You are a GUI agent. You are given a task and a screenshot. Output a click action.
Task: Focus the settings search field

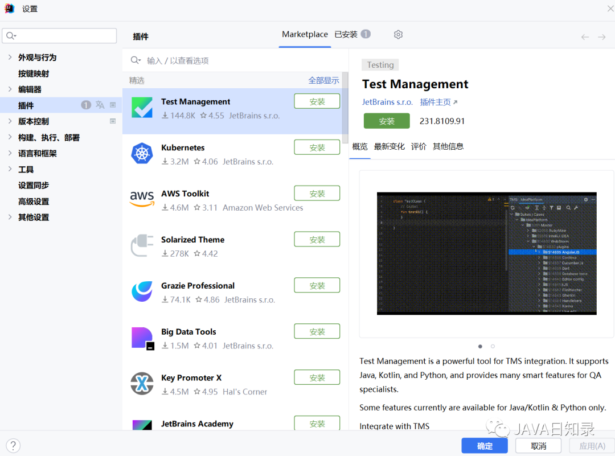59,36
